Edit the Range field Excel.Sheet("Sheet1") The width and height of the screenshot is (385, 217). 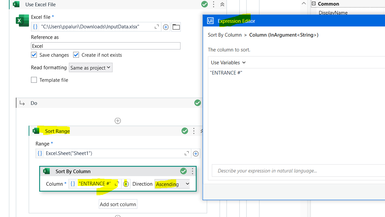tap(113, 153)
